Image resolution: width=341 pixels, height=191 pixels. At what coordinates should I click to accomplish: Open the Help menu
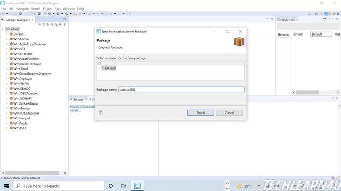click(80, 8)
